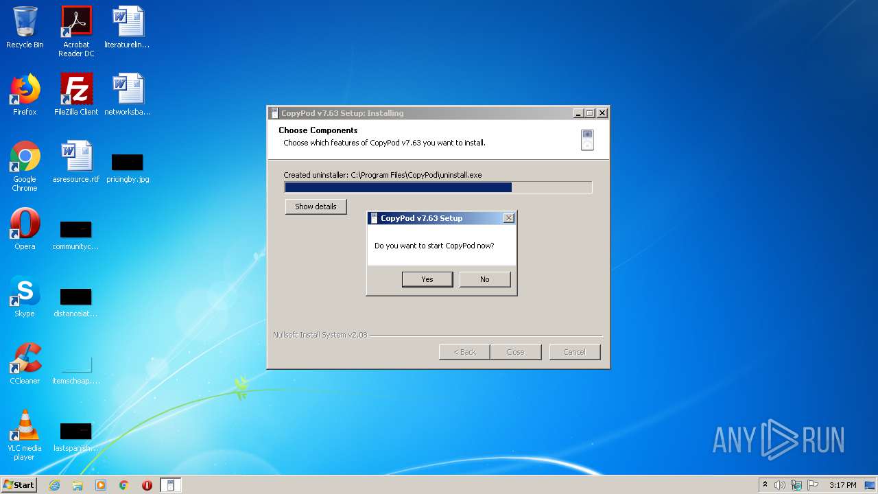The image size is (878, 494).
Task: Open the Start menu
Action: click(x=19, y=485)
